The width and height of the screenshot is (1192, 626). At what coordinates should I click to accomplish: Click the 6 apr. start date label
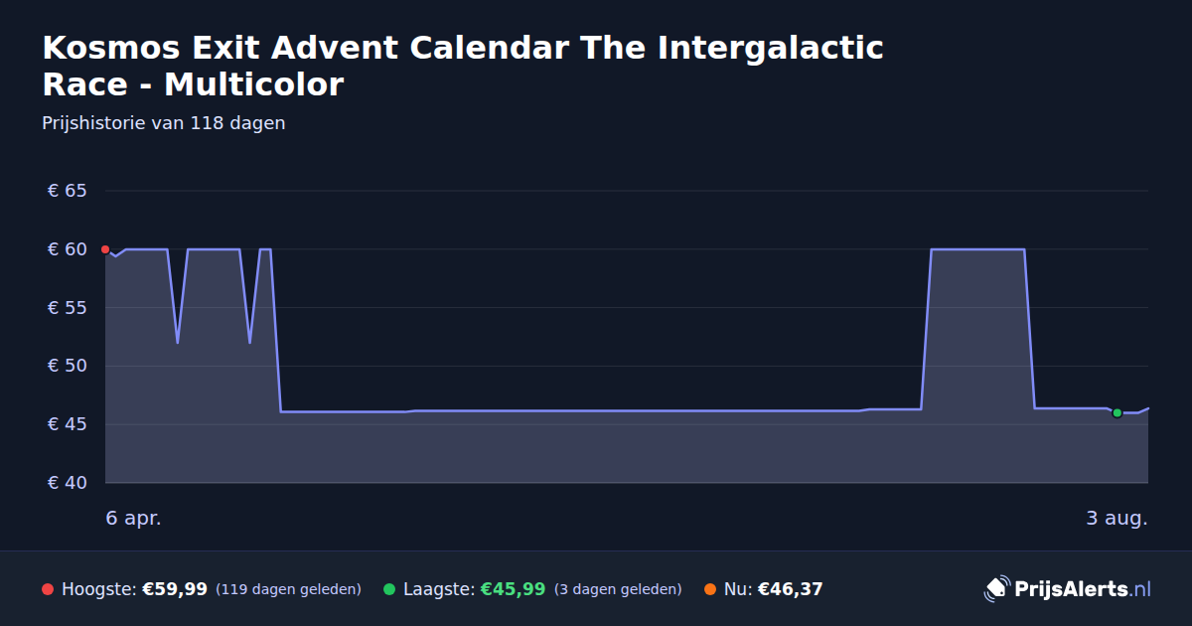[x=133, y=519]
